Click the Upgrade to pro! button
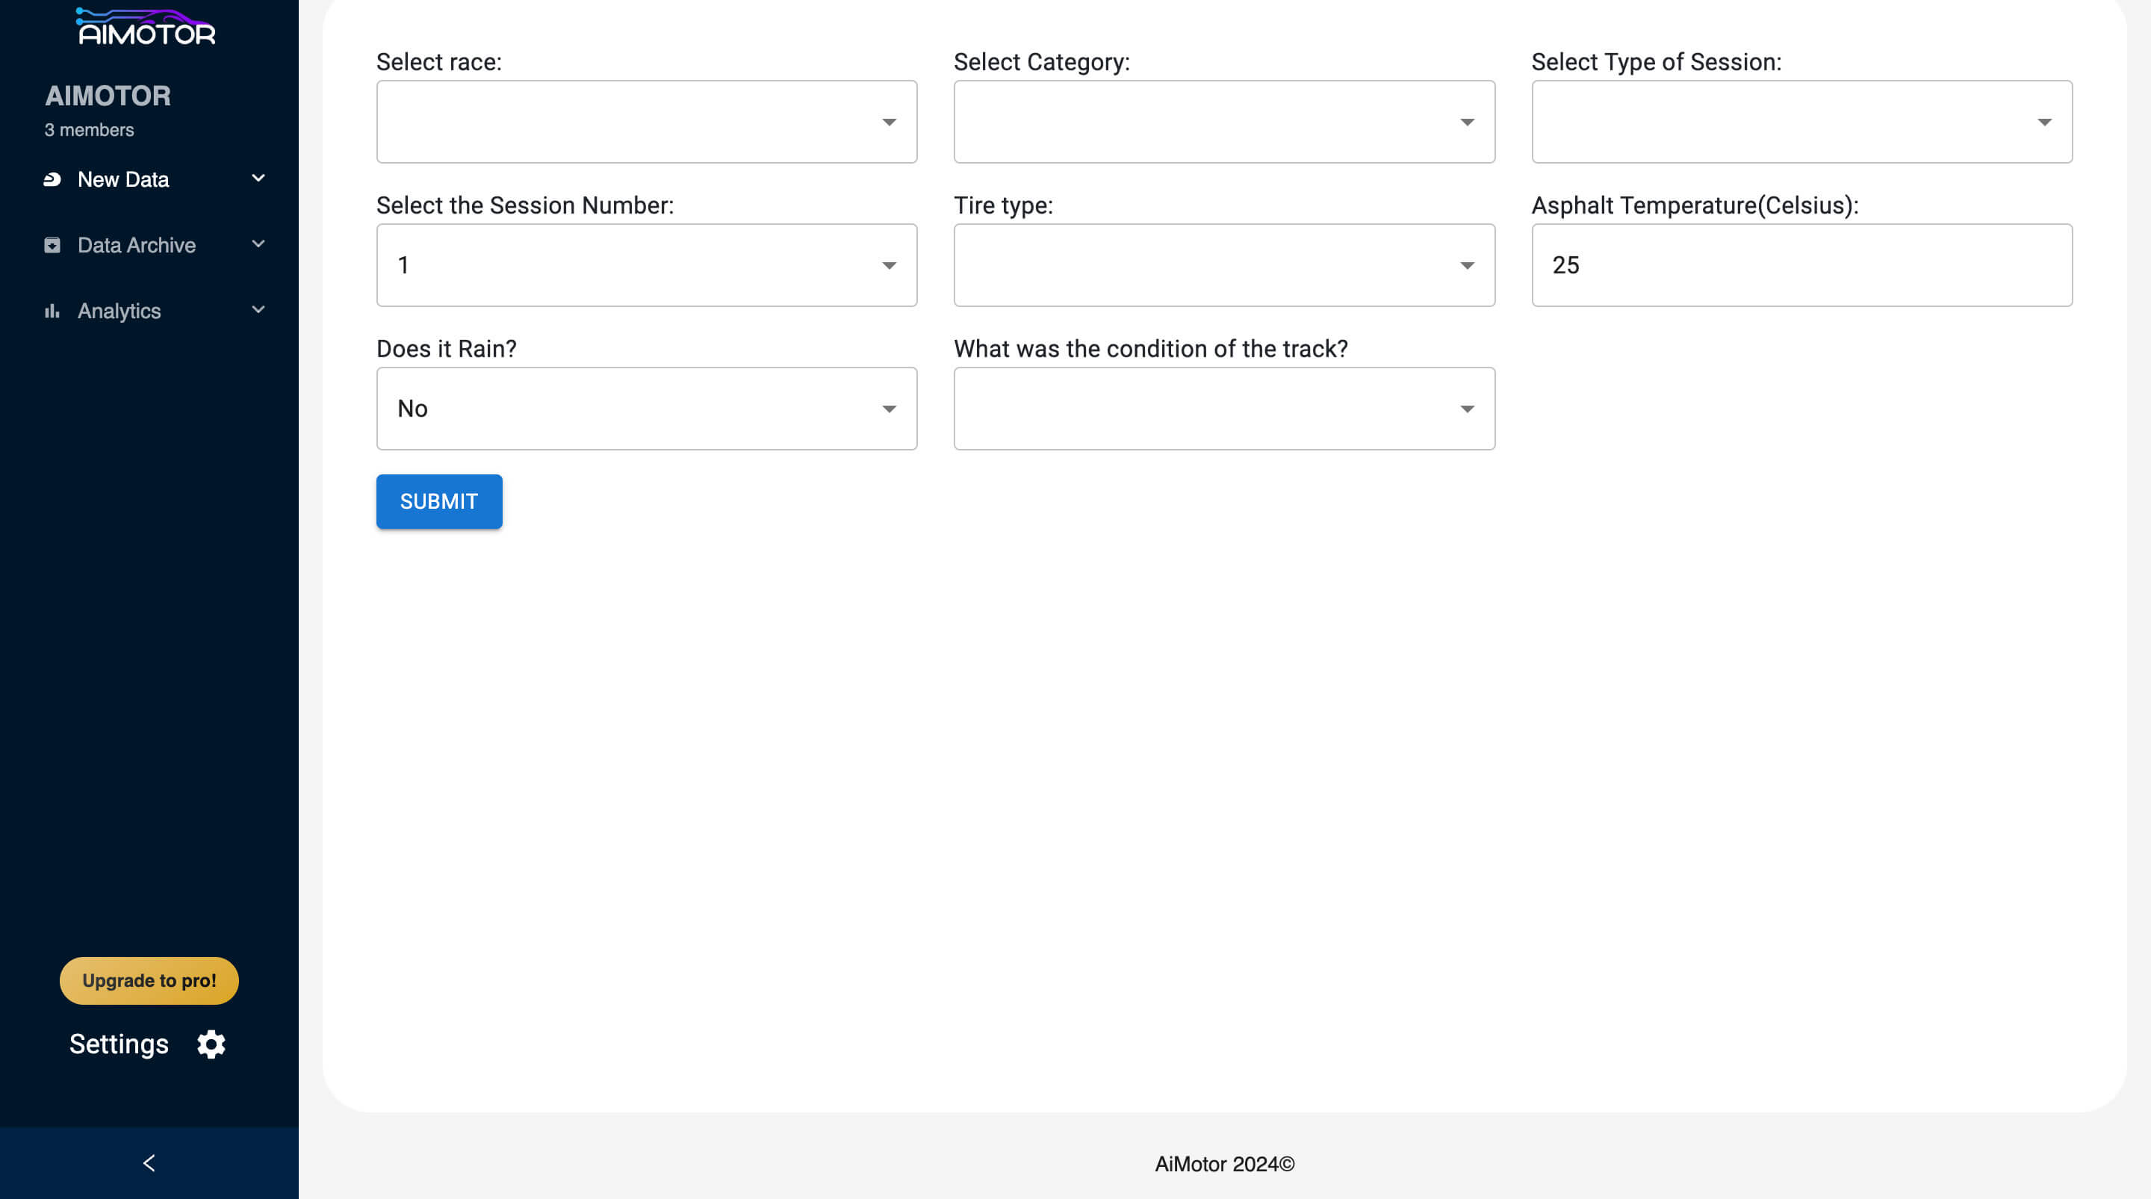This screenshot has height=1199, width=2151. pos(149,980)
